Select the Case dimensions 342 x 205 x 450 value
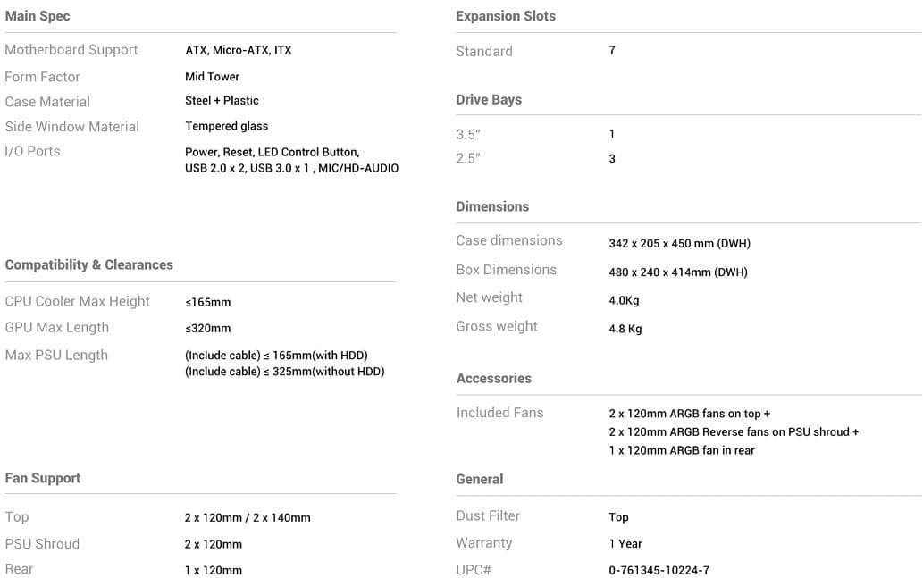 (x=679, y=243)
